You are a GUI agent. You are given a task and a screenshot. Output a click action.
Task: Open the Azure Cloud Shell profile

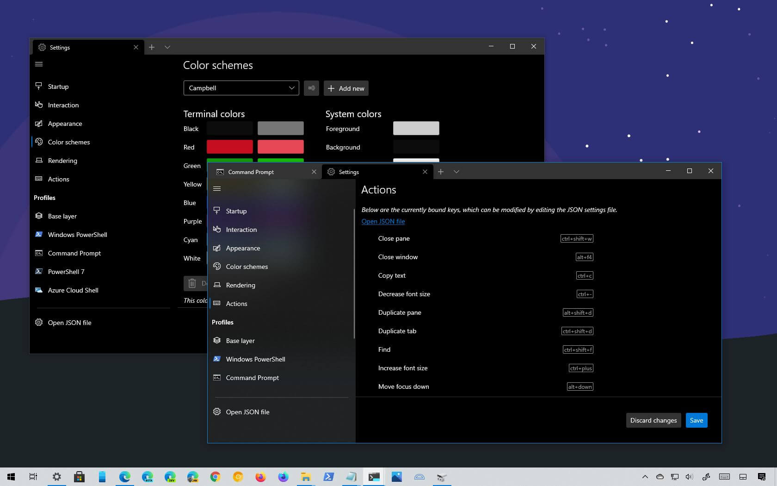tap(73, 290)
